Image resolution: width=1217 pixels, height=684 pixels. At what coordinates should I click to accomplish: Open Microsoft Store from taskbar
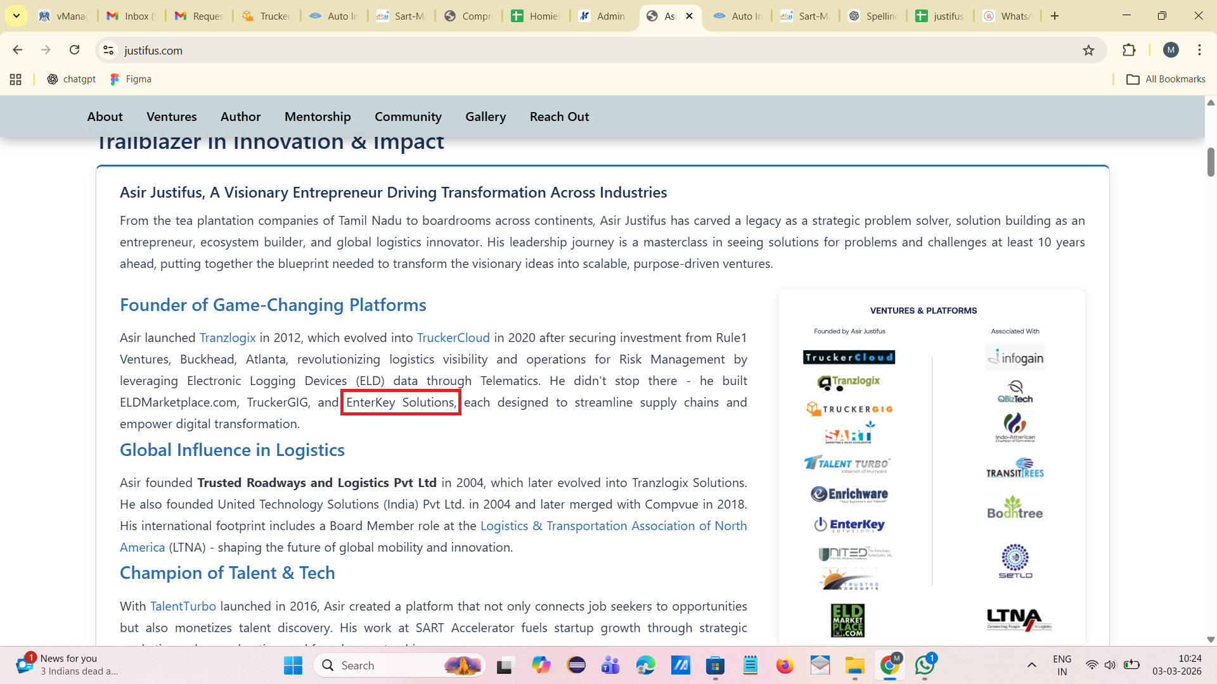pos(715,665)
